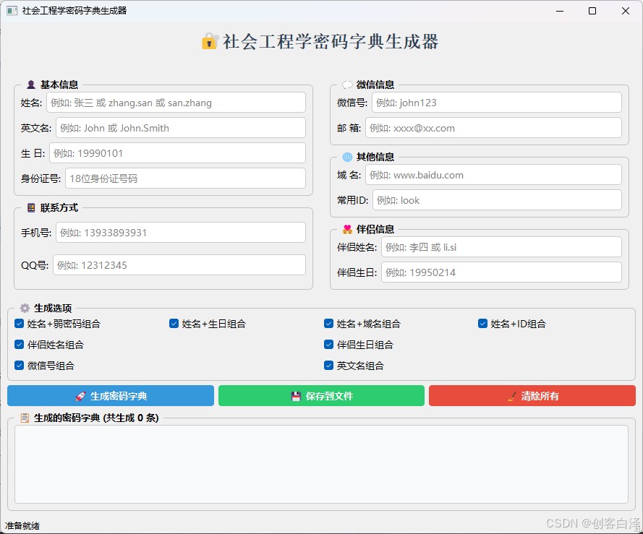Click the app icon in the title bar
The height and width of the screenshot is (534, 643).
pyautogui.click(x=12, y=11)
